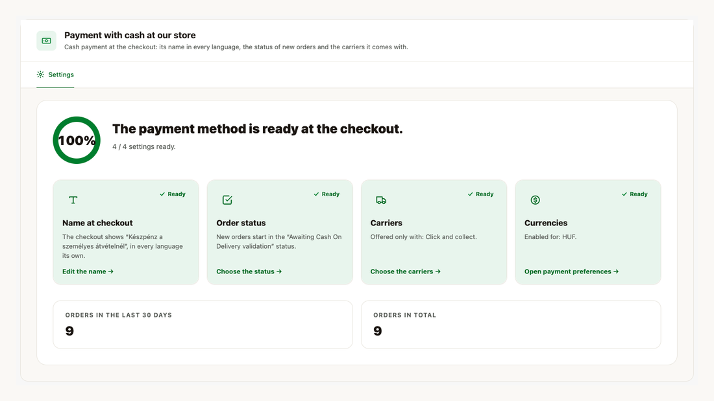Click the Payment with cash at our store title
The height and width of the screenshot is (401, 714).
130,35
